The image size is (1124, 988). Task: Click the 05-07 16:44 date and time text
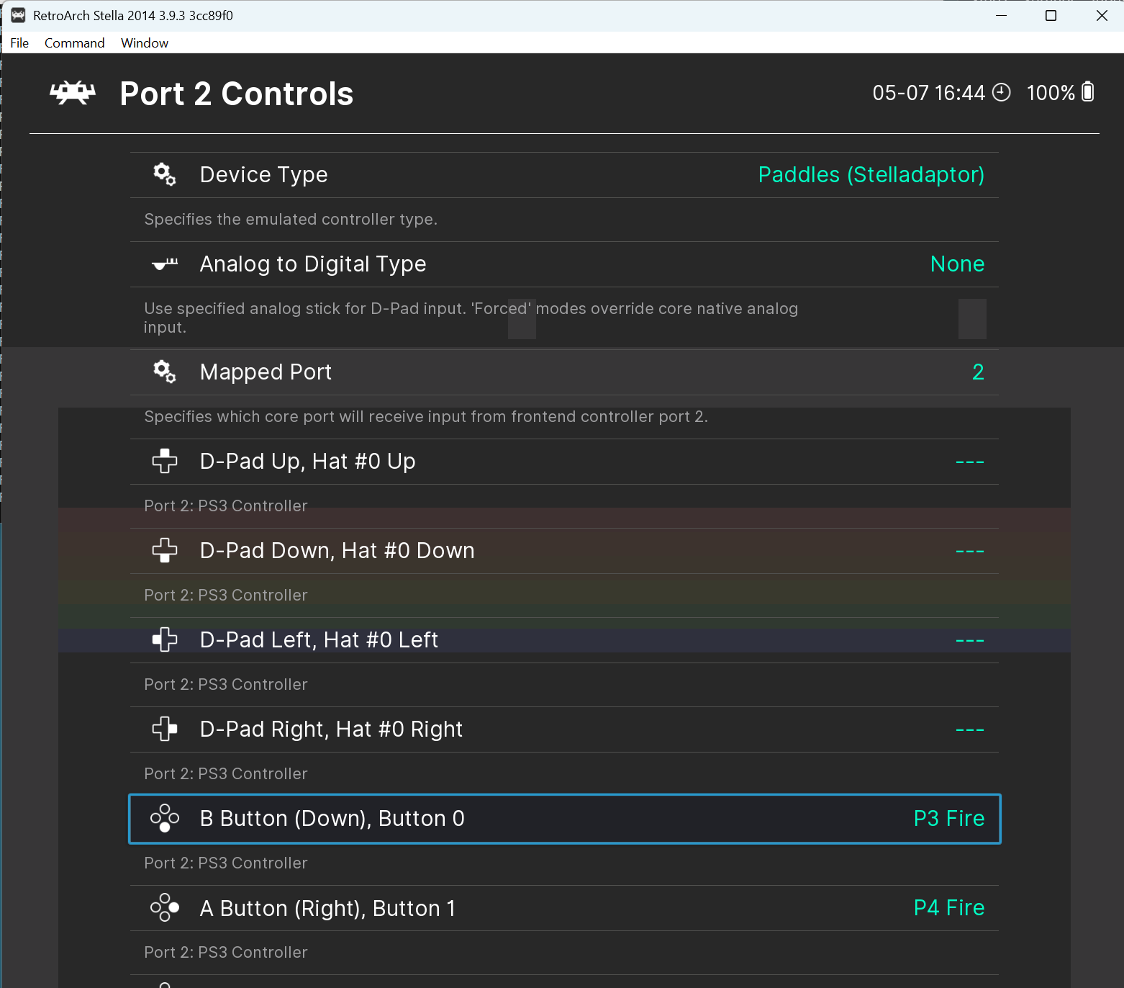pyautogui.click(x=928, y=93)
